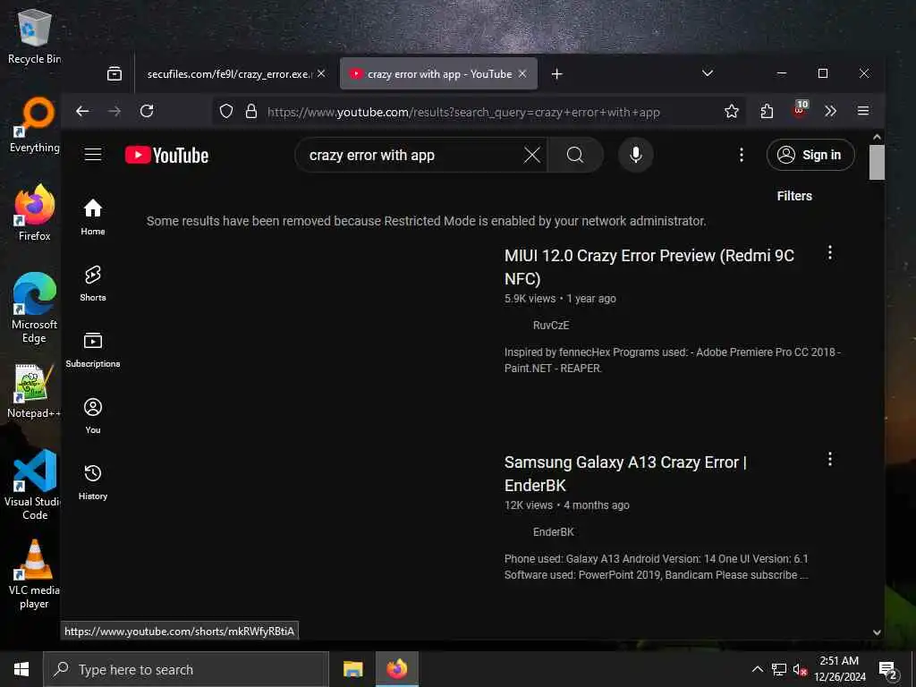916x687 pixels.
Task: Click the muted volume tray icon
Action: point(800,669)
